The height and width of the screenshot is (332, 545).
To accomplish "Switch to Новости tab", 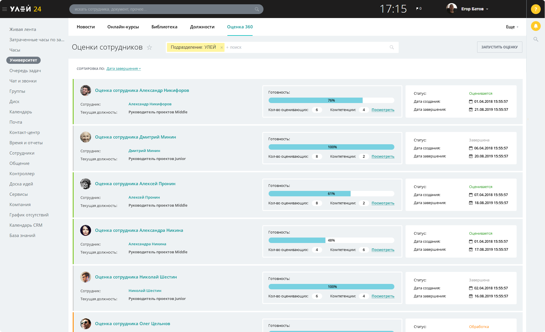I will (86, 27).
